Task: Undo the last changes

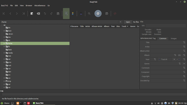Action: [x=45, y=14]
